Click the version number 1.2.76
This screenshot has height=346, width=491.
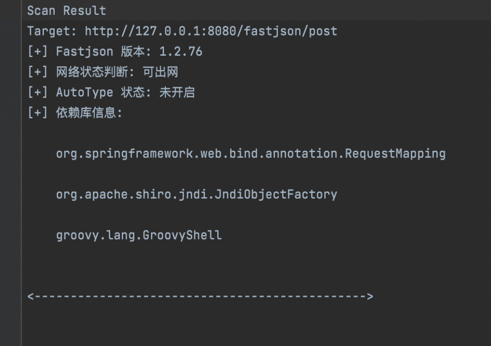[181, 52]
